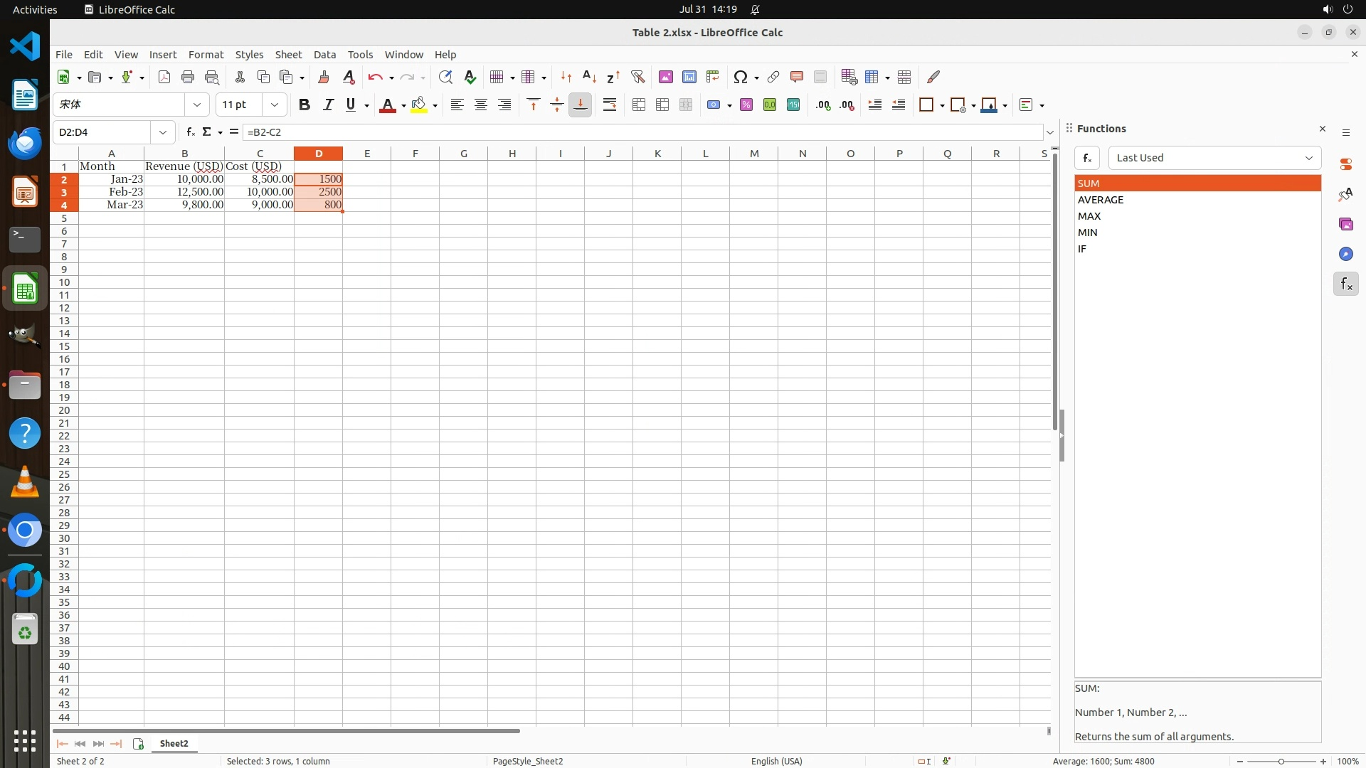Expand the font size dropdown
The width and height of the screenshot is (1366, 768).
(x=275, y=105)
